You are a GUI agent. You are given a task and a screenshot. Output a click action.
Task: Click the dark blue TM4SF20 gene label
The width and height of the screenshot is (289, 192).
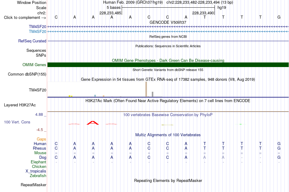point(37,27)
